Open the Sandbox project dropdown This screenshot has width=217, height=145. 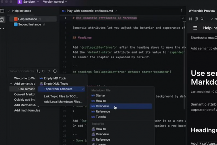tap(31, 2)
